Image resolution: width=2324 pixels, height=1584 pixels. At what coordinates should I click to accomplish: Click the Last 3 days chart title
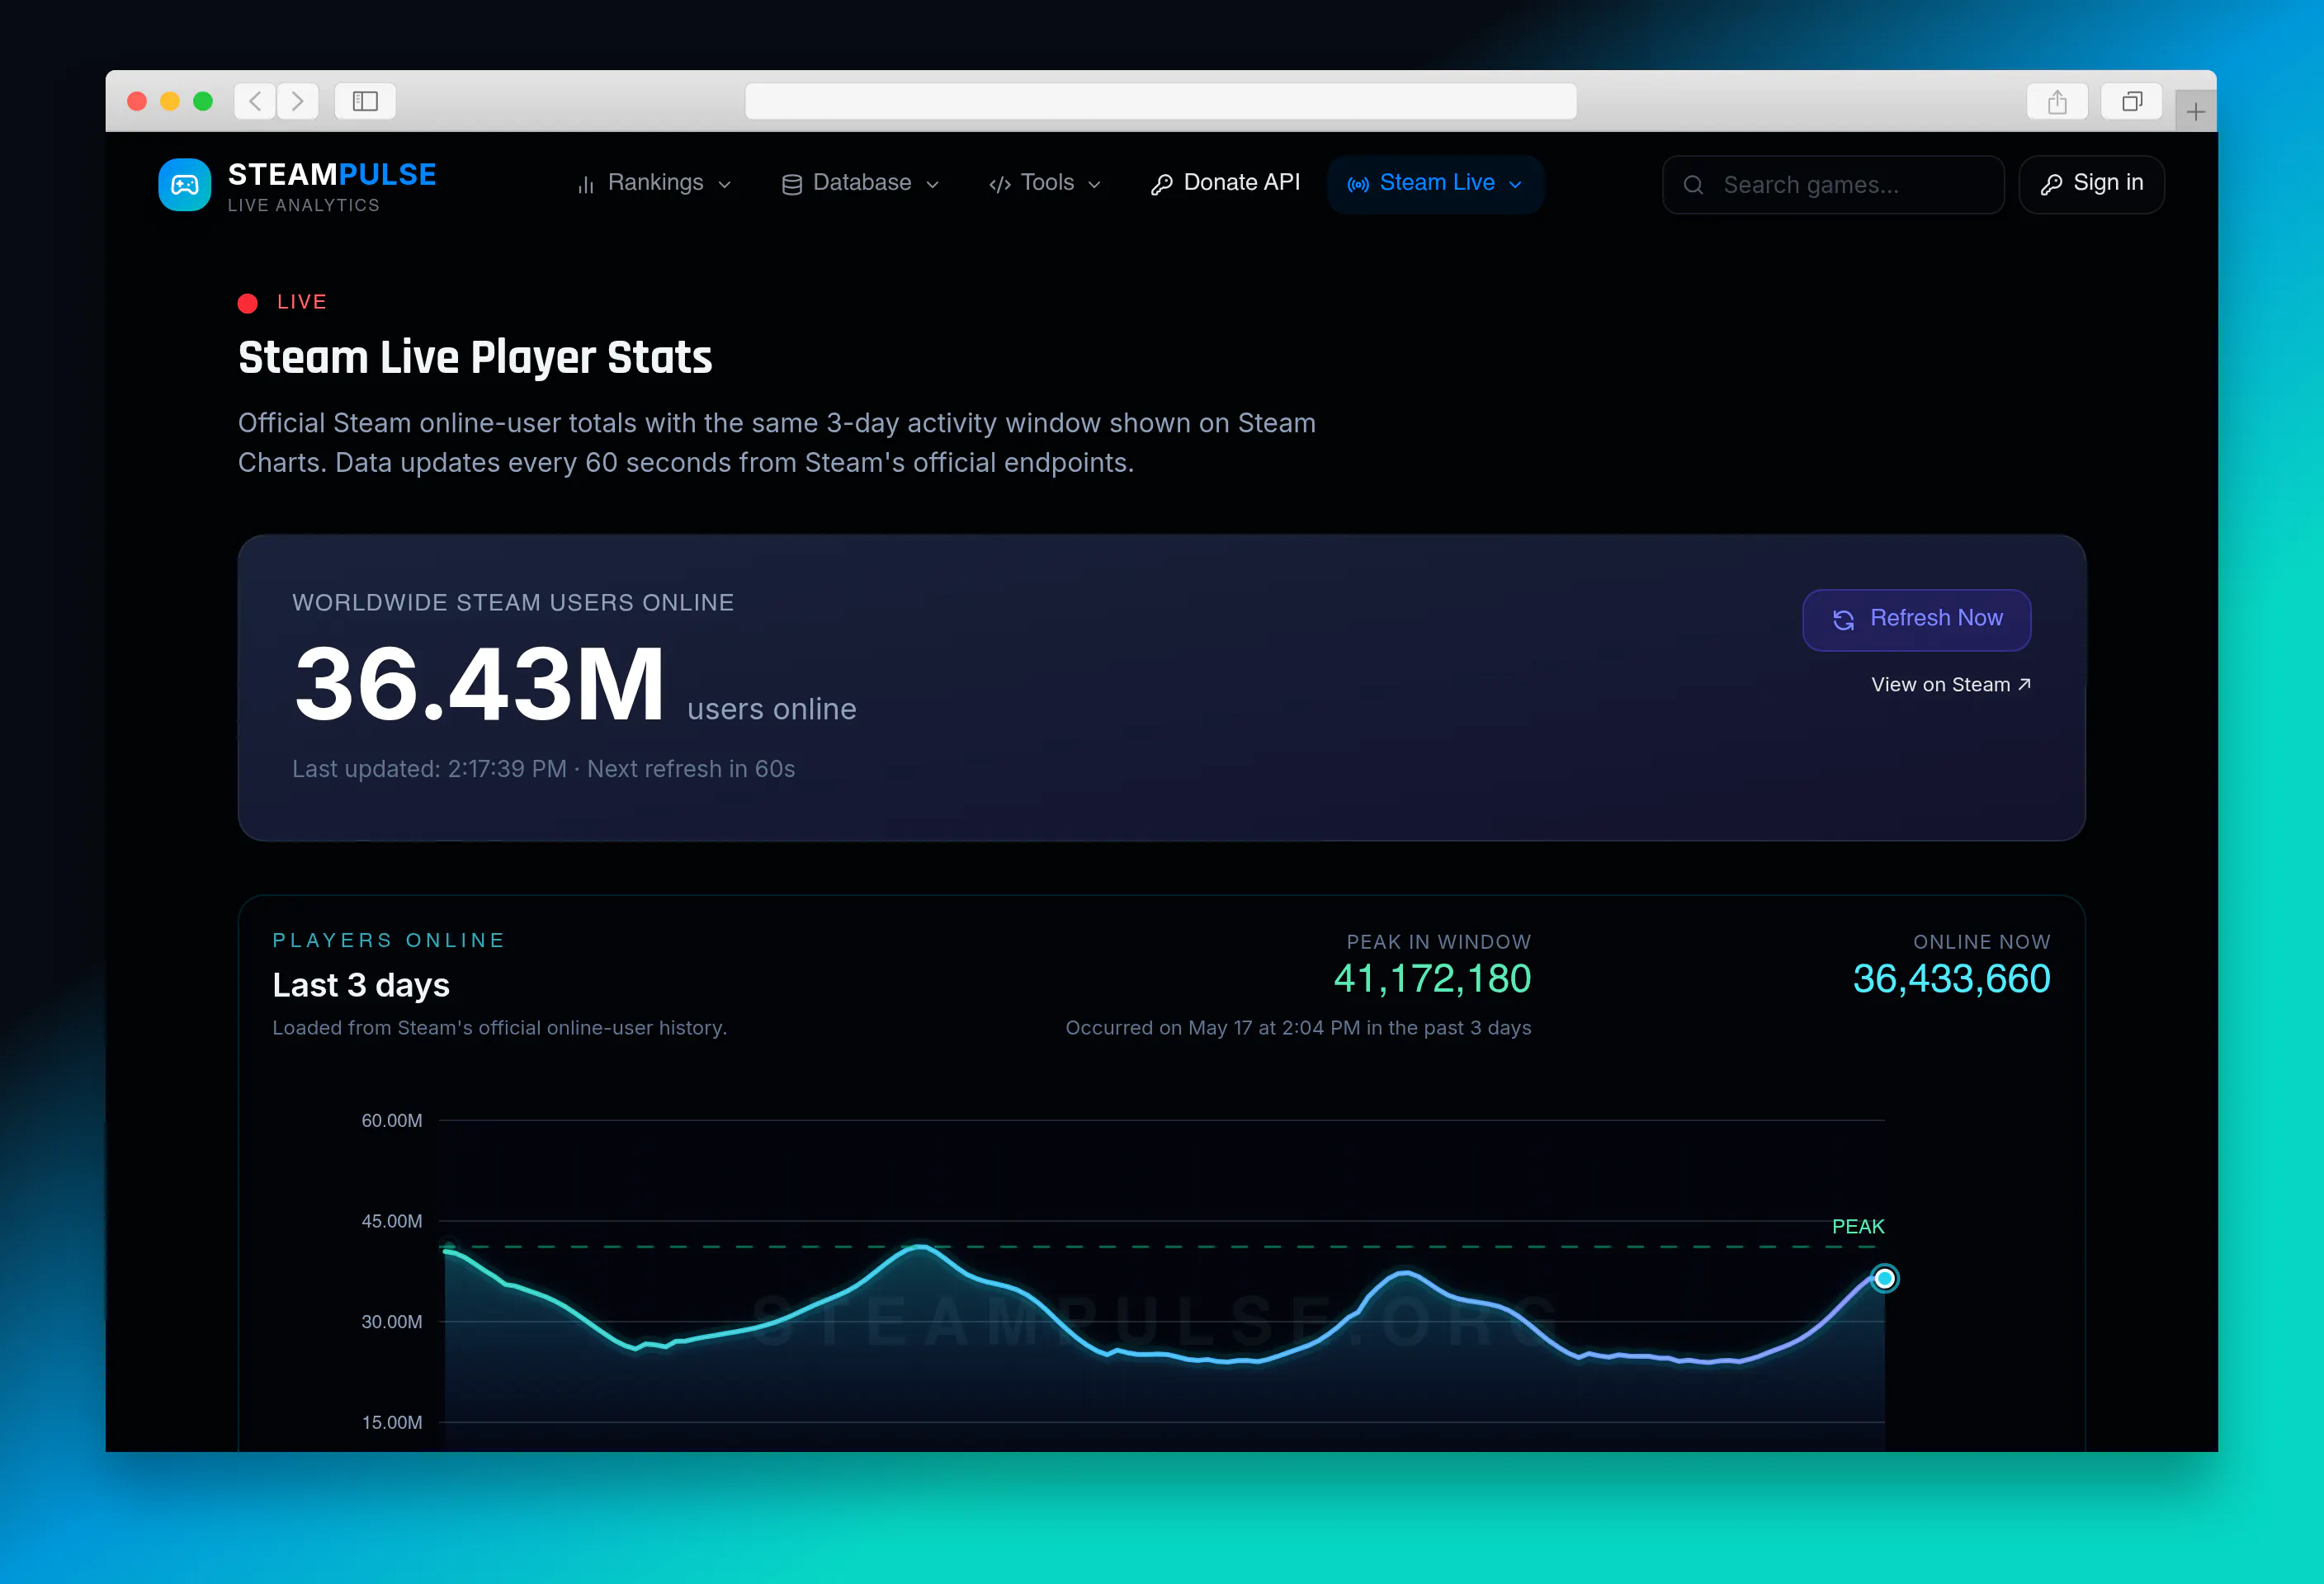(361, 985)
